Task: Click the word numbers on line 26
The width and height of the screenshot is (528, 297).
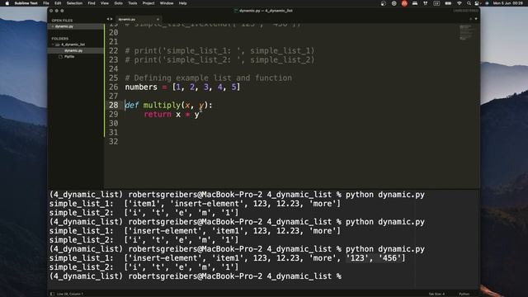Action: tap(141, 87)
